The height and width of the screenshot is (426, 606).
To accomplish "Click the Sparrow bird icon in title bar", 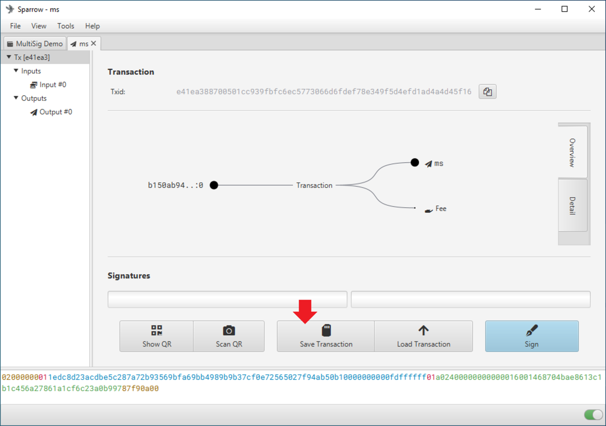I will coord(10,9).
